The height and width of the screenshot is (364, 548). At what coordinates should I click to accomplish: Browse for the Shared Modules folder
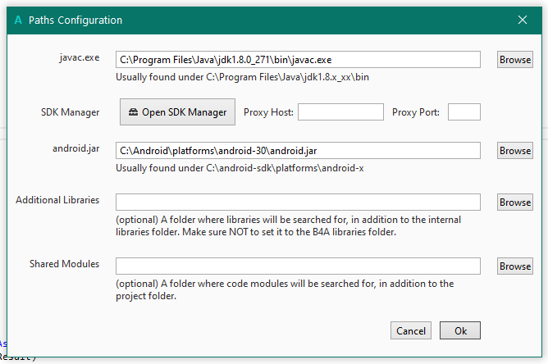click(515, 266)
